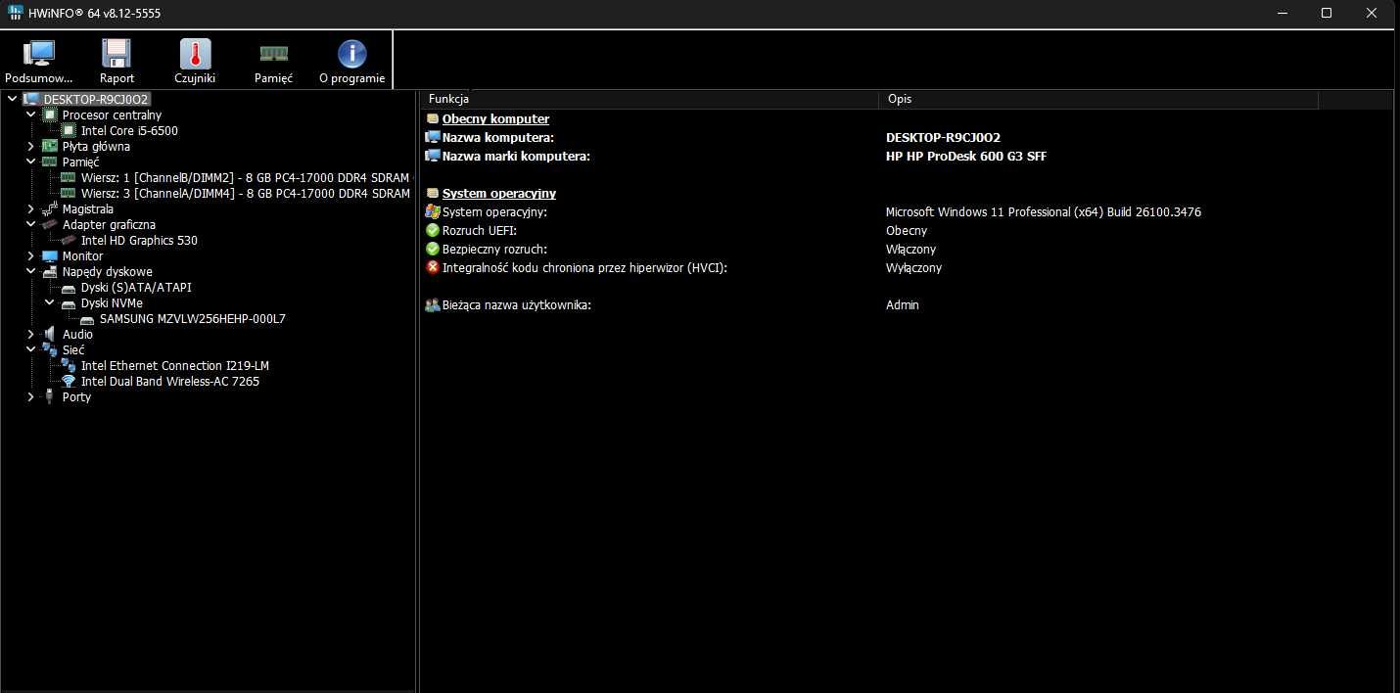The image size is (1400, 693).
Task: Click the Pamięć memory module icon
Action: (273, 53)
